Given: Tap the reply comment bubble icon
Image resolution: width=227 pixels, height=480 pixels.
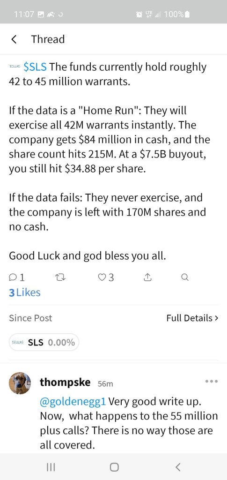Looking at the screenshot, I should pyautogui.click(x=13, y=277).
